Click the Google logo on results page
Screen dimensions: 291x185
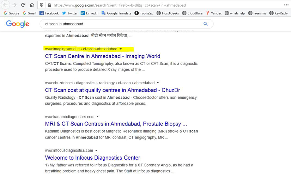click(17, 24)
